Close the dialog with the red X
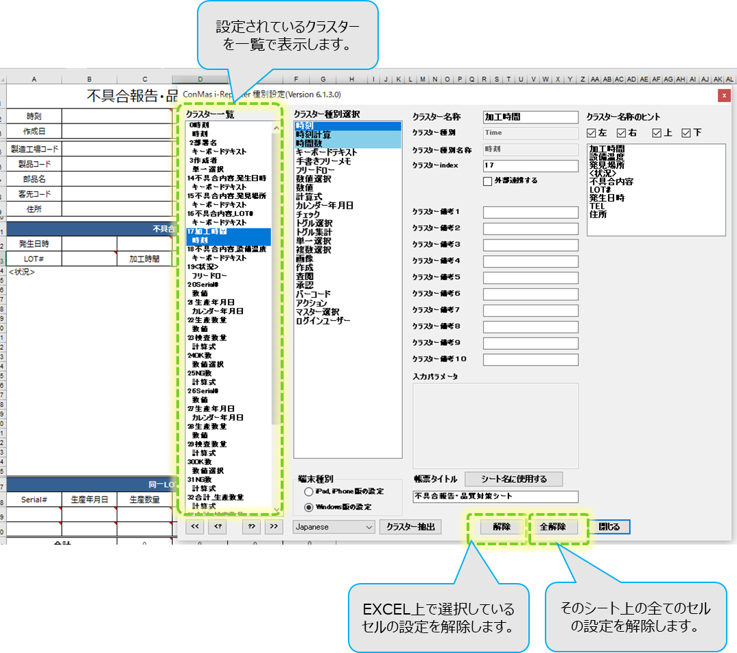Image resolution: width=737 pixels, height=653 pixels. click(723, 96)
